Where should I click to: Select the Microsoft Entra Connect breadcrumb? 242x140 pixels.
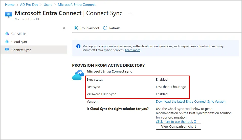tap(77, 5)
